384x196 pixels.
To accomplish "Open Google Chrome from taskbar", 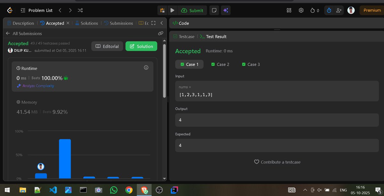I will coord(129,190).
